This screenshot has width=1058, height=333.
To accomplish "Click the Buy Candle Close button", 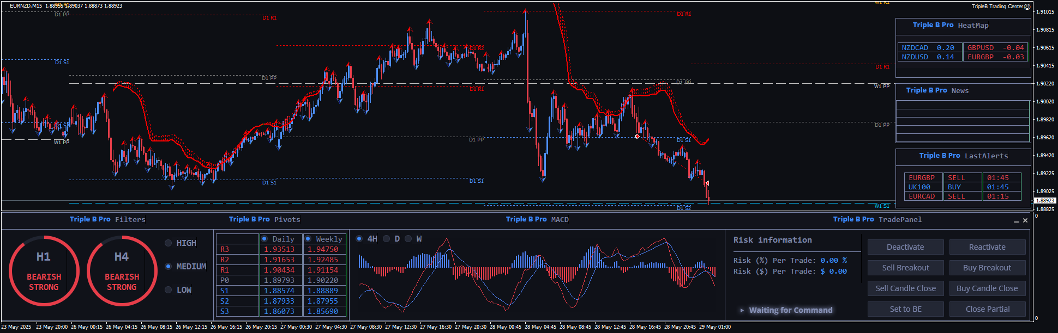I will (987, 288).
